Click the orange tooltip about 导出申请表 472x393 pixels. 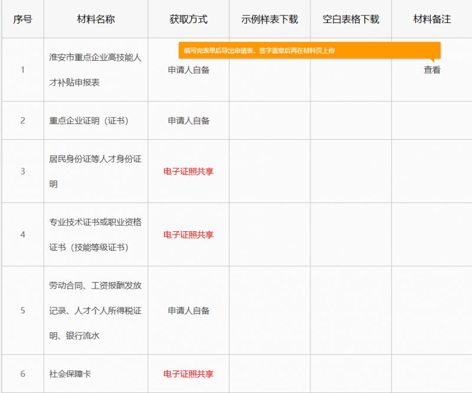click(309, 50)
